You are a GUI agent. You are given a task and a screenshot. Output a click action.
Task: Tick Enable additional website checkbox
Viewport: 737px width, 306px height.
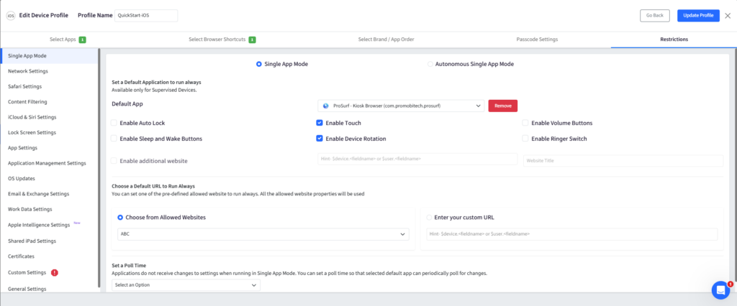coord(114,160)
